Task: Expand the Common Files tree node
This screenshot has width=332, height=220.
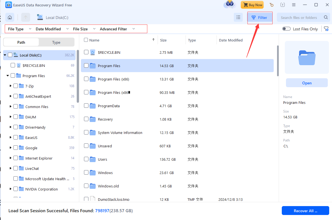Action: coord(10,106)
